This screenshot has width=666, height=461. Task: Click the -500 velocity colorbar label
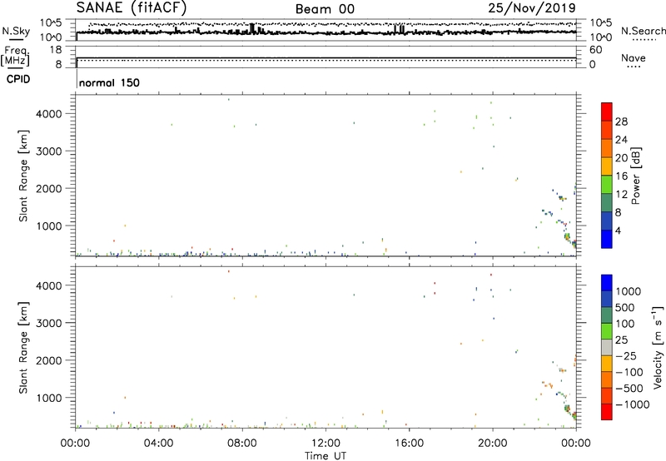(x=629, y=388)
